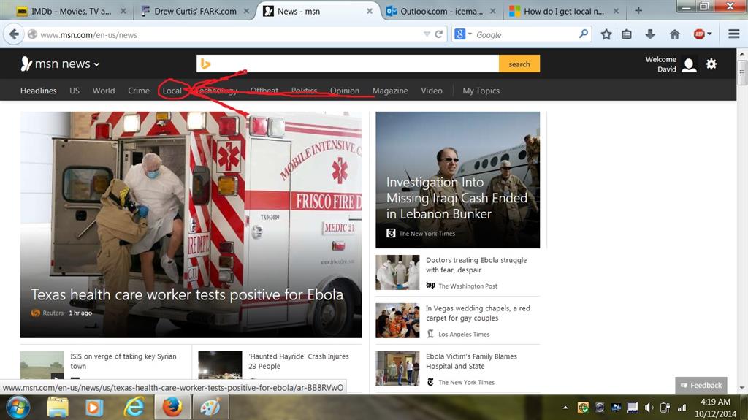Click the page vertical scrollbar thumb

tap(742, 73)
